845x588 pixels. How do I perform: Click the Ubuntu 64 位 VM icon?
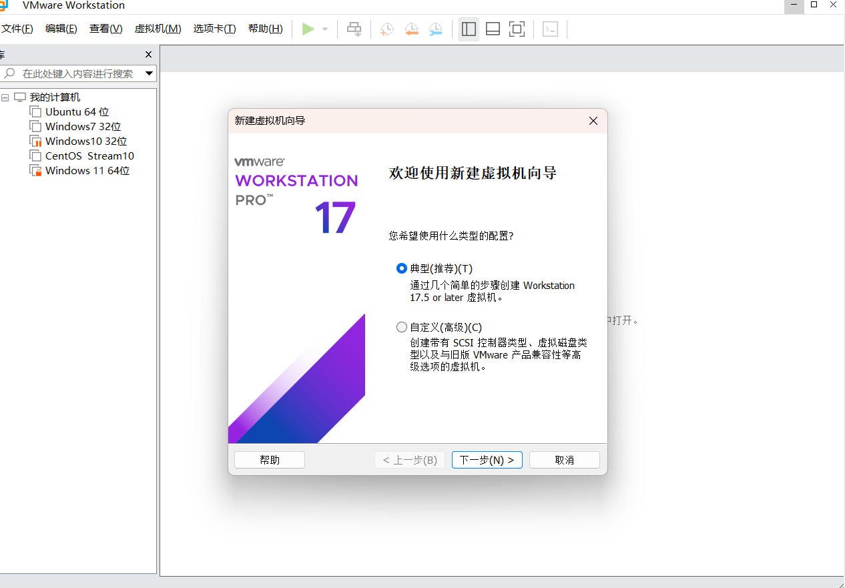(35, 112)
